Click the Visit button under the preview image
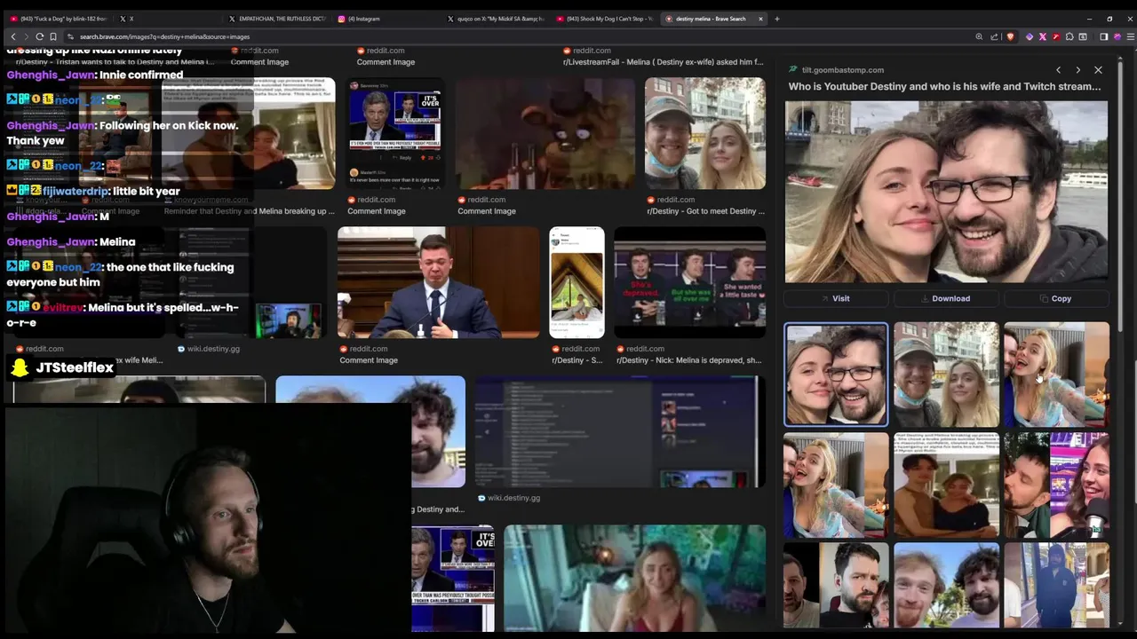 pyautogui.click(x=835, y=298)
